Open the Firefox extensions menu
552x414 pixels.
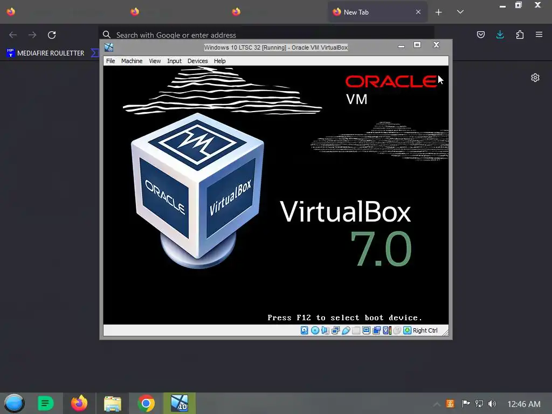coord(520,34)
